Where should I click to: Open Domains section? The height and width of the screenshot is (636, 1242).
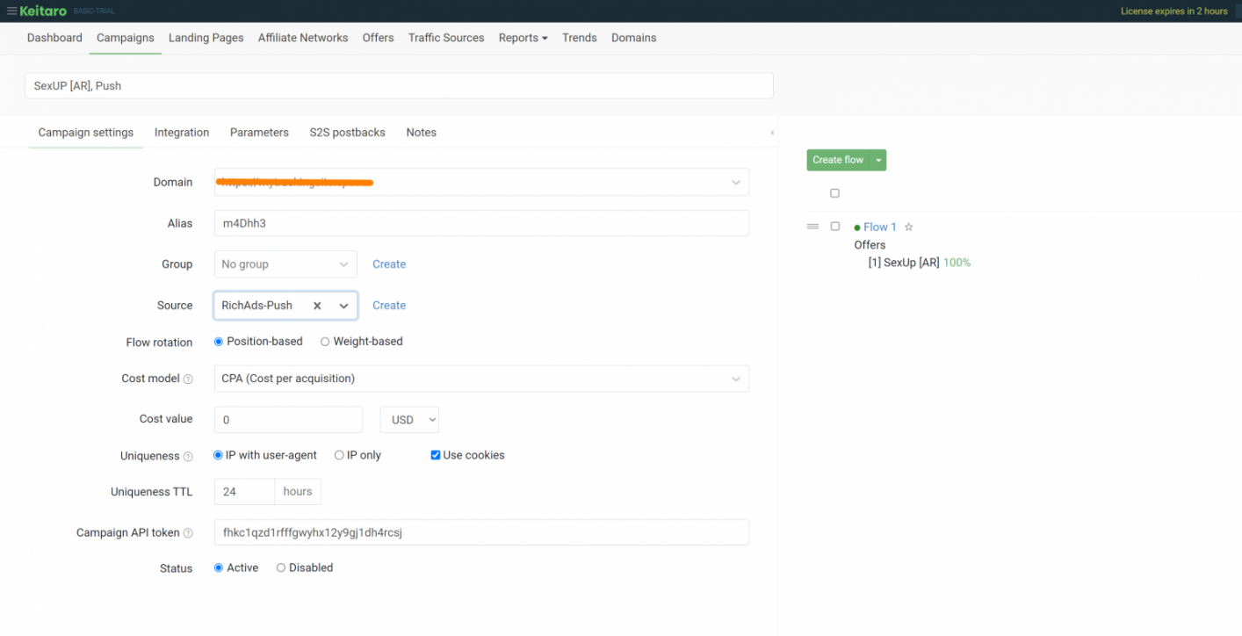click(x=634, y=38)
